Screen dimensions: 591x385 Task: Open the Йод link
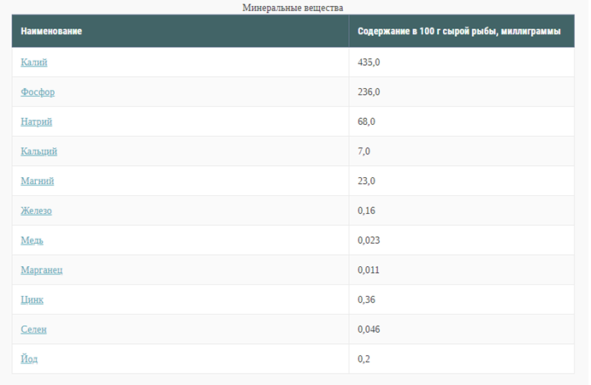[x=29, y=359]
